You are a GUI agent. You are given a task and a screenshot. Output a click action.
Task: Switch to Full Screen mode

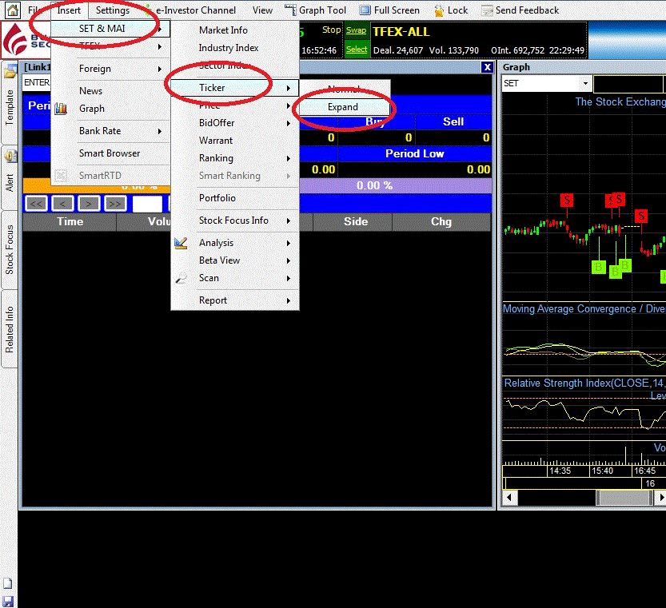[x=389, y=10]
